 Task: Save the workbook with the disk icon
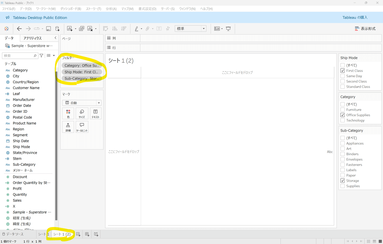point(49,29)
